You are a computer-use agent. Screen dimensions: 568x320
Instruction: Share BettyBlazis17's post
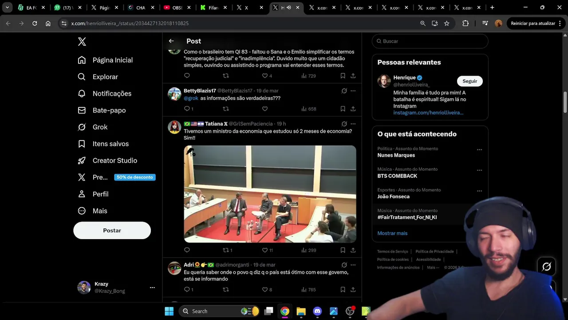click(353, 109)
